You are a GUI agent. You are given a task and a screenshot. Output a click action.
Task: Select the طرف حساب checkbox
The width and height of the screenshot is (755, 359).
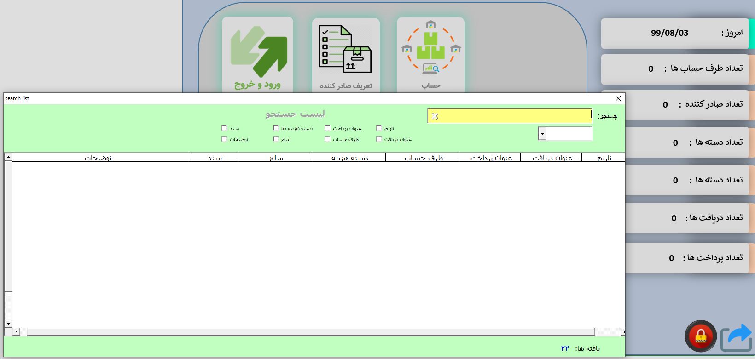point(327,139)
